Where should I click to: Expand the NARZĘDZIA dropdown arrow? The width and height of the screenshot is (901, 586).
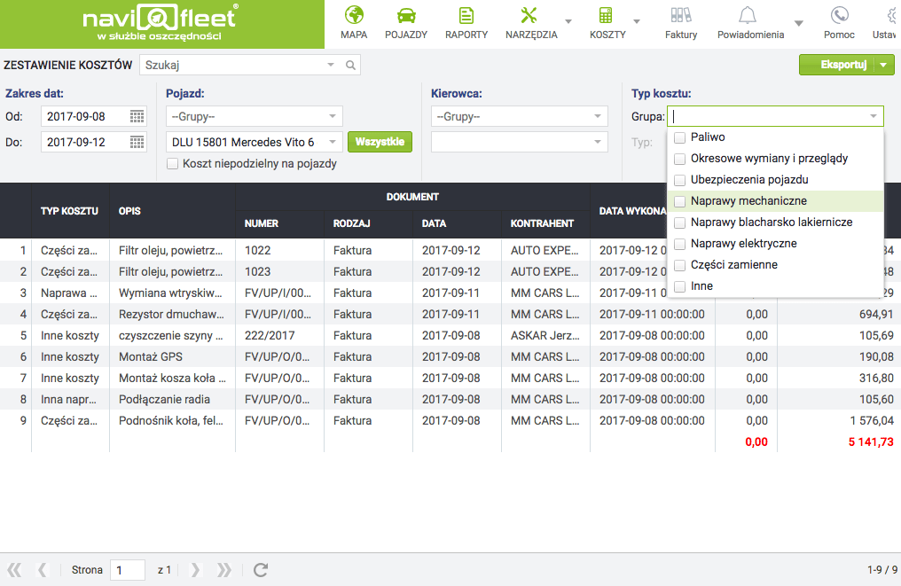pyautogui.click(x=568, y=22)
